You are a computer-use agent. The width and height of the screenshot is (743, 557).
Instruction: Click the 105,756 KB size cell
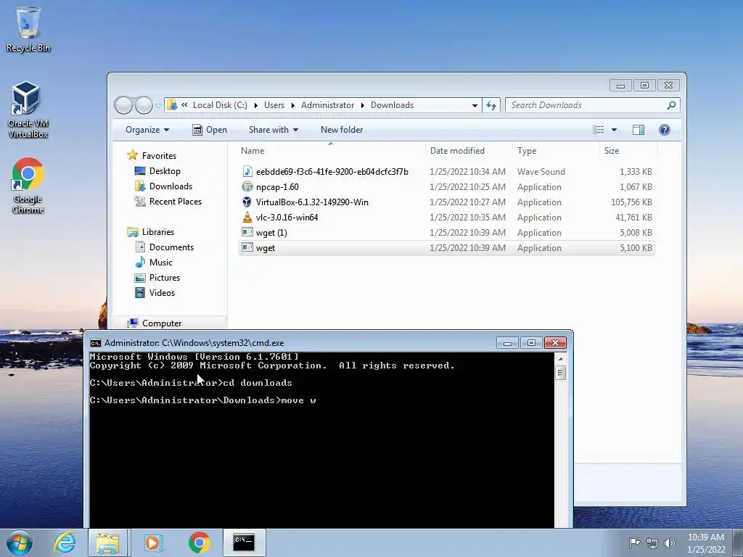click(x=631, y=202)
